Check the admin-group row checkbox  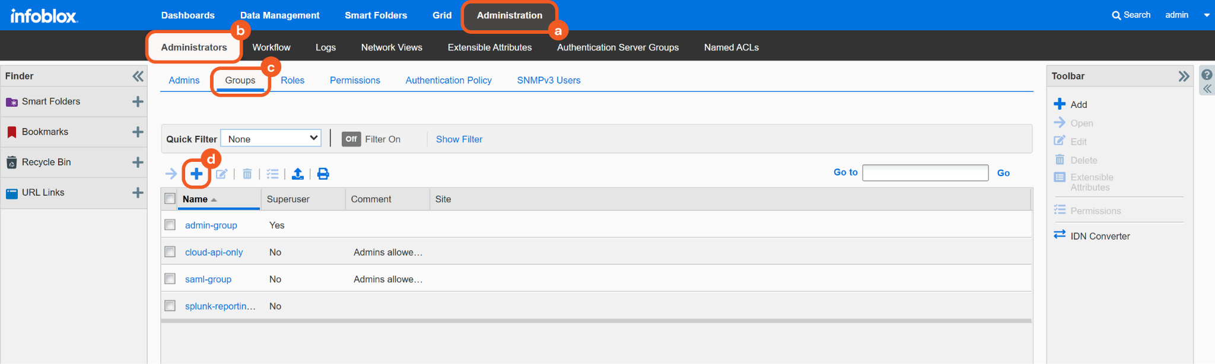tap(170, 225)
